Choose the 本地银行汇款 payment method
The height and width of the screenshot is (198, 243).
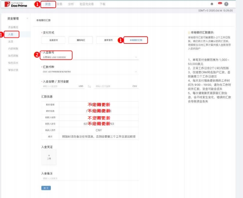click(x=136, y=40)
